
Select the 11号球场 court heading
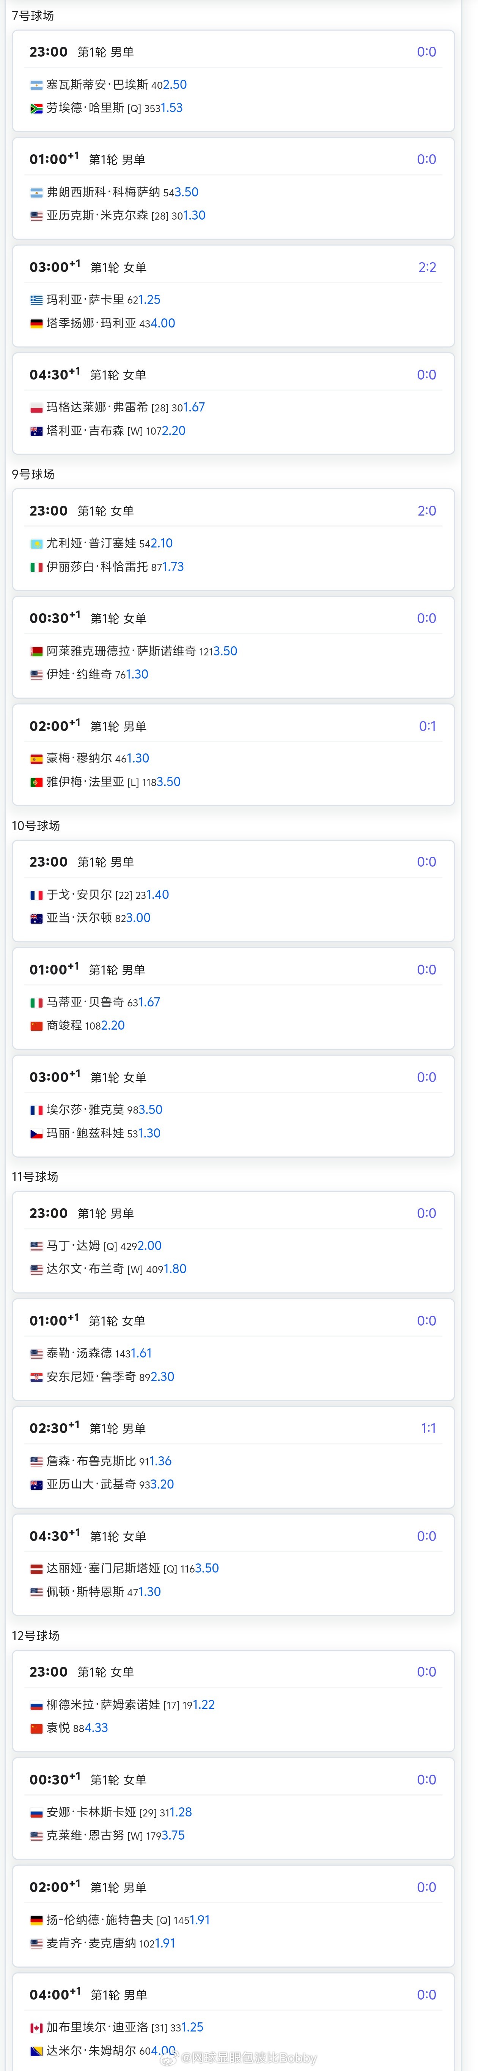pyautogui.click(x=35, y=1177)
